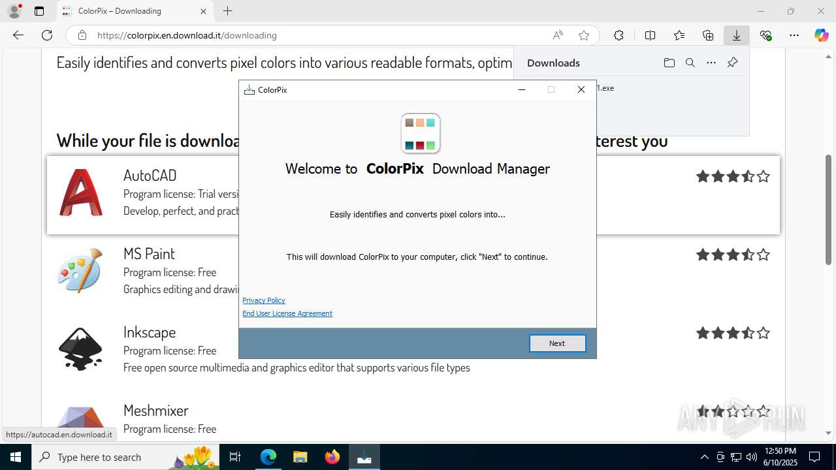This screenshot has height=470, width=836.
Task: Open Edge Settings and more menu
Action: pyautogui.click(x=794, y=35)
